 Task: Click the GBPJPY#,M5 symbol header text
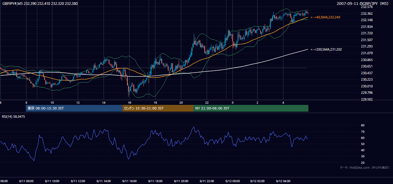[40, 4]
